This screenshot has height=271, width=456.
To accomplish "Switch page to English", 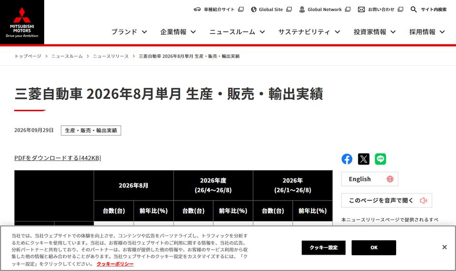I will (x=370, y=179).
